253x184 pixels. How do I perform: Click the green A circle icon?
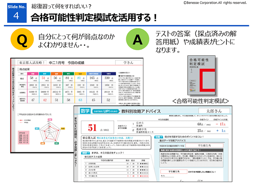click(137, 40)
